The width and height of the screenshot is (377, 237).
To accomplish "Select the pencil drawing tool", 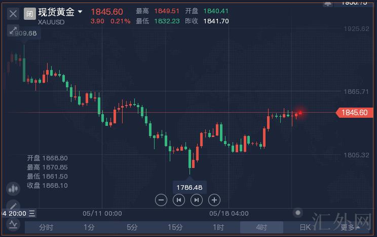I will point(13,205).
